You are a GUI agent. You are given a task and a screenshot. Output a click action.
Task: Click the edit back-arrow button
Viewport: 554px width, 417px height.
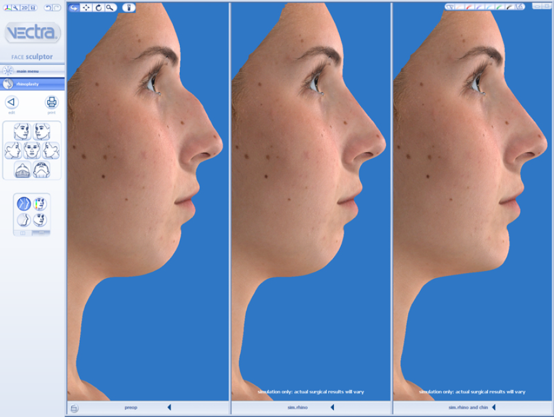(12, 103)
